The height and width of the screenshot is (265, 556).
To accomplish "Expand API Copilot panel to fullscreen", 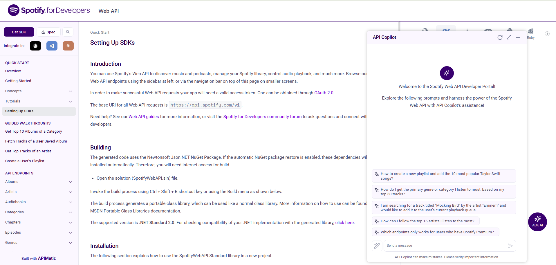I will pyautogui.click(x=509, y=37).
